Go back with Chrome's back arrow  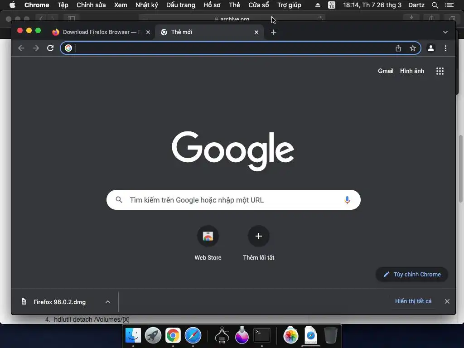pyautogui.click(x=21, y=48)
